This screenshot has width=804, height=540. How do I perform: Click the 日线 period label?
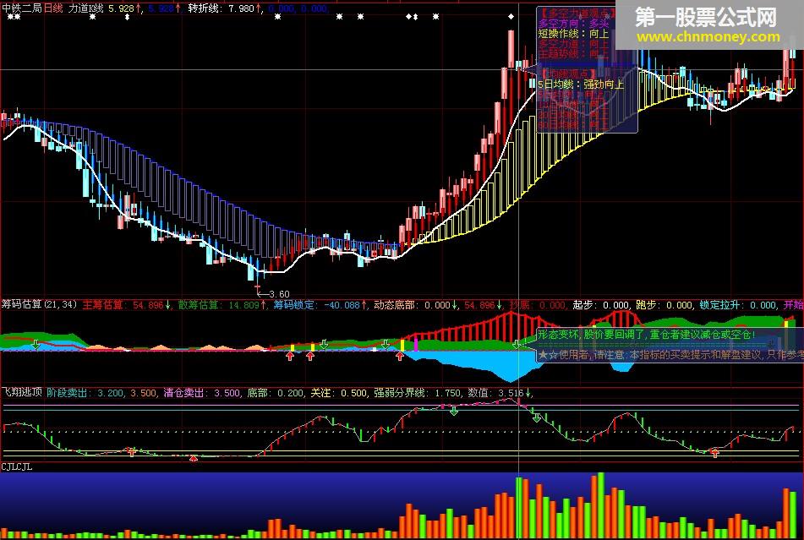[53, 8]
